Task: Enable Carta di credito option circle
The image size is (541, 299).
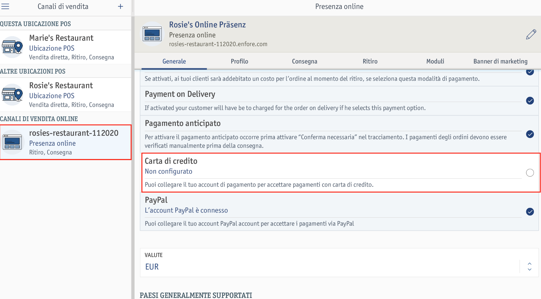Action: [530, 173]
